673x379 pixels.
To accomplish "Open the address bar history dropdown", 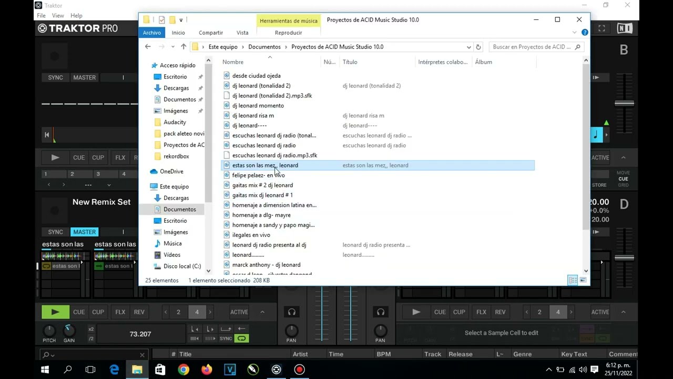I will (467, 47).
